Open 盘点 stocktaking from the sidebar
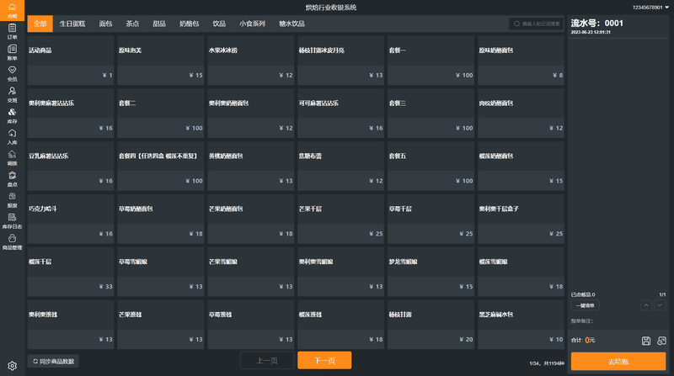Screen dimensions: 674x376 click(x=12, y=178)
